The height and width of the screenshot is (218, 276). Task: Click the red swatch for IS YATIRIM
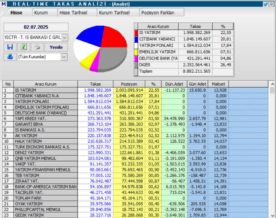click(x=136, y=33)
